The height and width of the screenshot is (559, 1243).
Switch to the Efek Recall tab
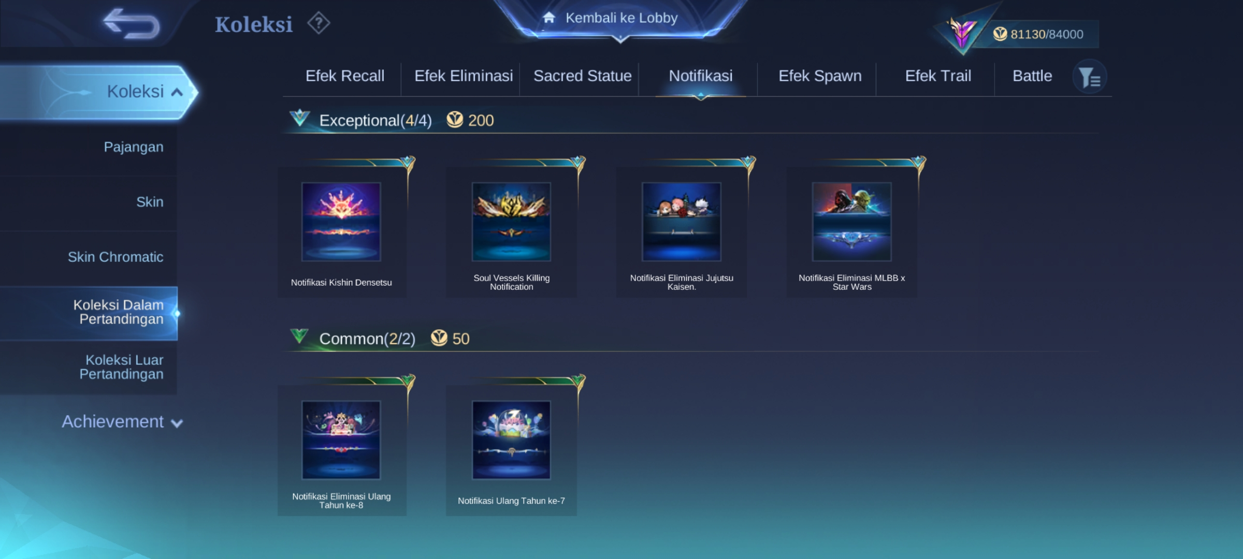pyautogui.click(x=345, y=76)
